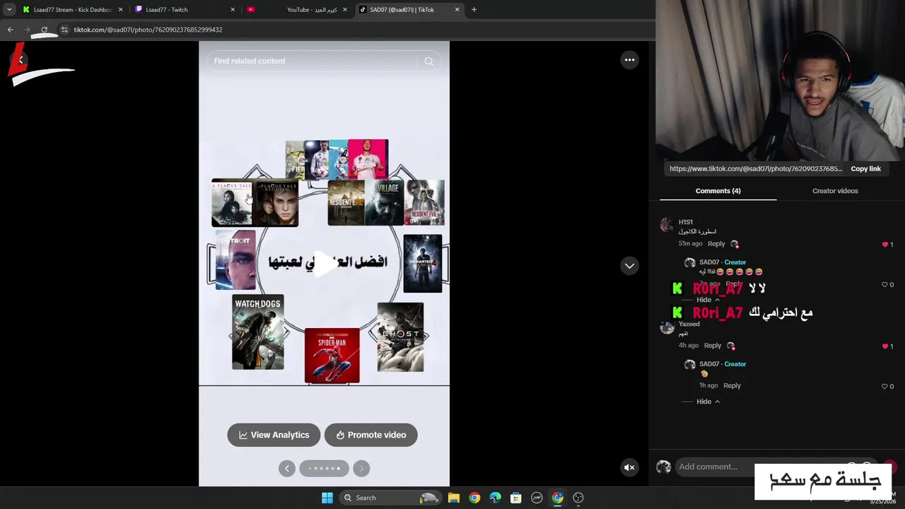The width and height of the screenshot is (905, 509).
Task: Open H1S1's profile avatar
Action: coord(667,226)
